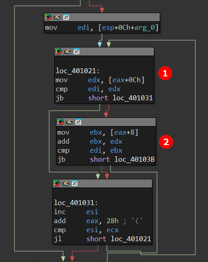Select the loc_401031: label
Screen dimensions: 208x262
pos(76,203)
